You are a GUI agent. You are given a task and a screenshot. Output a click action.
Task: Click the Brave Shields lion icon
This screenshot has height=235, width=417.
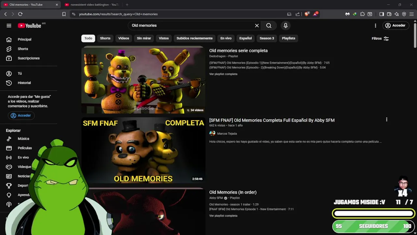pos(307,14)
